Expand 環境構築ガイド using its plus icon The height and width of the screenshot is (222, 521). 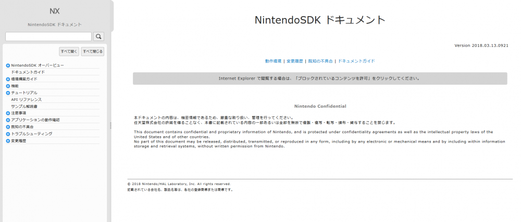click(8, 79)
